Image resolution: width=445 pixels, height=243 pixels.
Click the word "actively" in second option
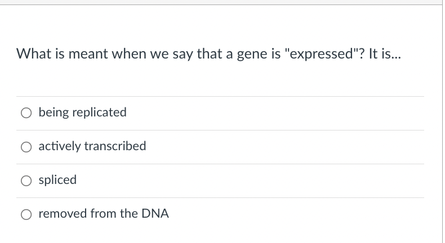[60, 146]
